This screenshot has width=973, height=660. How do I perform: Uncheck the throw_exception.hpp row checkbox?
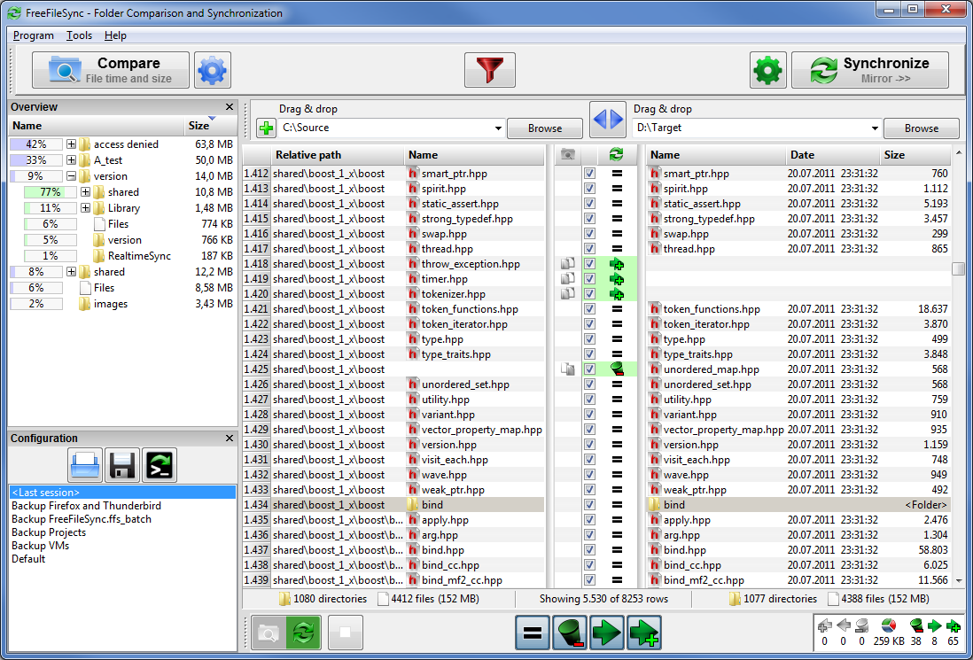point(589,264)
